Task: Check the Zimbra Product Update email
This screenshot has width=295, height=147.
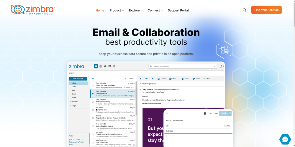Action: point(93,118)
